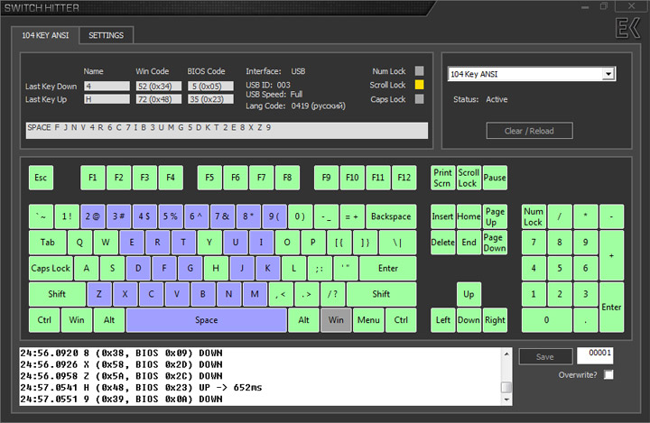Image resolution: width=650 pixels, height=423 pixels.
Task: Click the Down arrow key tile
Action: coord(469,320)
